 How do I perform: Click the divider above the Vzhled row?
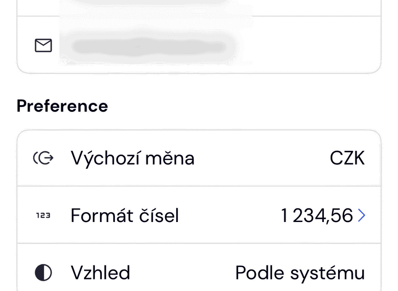tap(199, 244)
